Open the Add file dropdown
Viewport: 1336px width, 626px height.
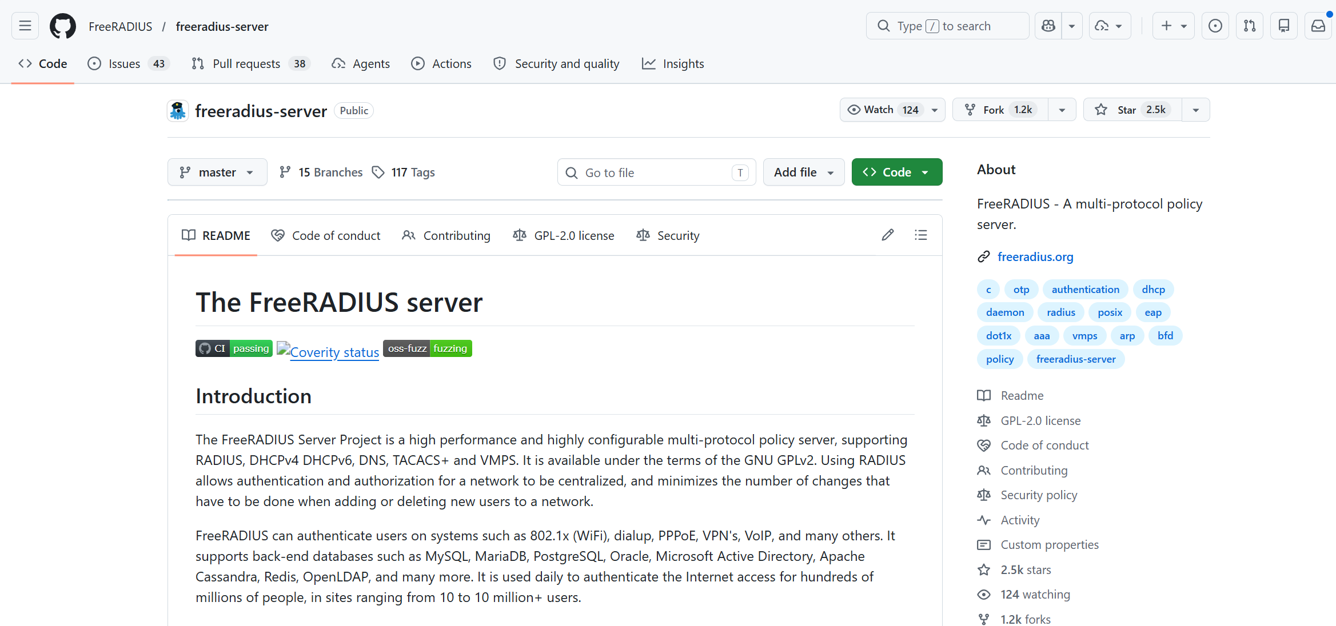coord(804,172)
